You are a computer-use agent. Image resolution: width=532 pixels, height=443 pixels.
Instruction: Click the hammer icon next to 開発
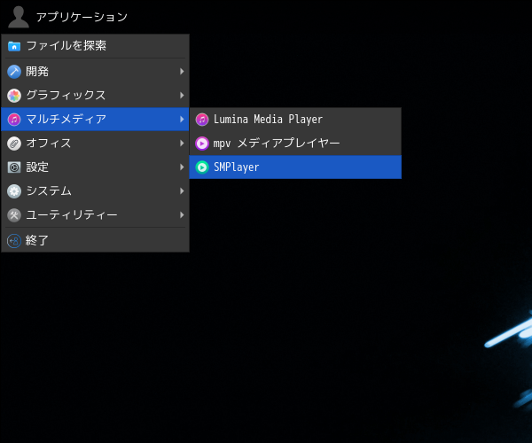[14, 72]
